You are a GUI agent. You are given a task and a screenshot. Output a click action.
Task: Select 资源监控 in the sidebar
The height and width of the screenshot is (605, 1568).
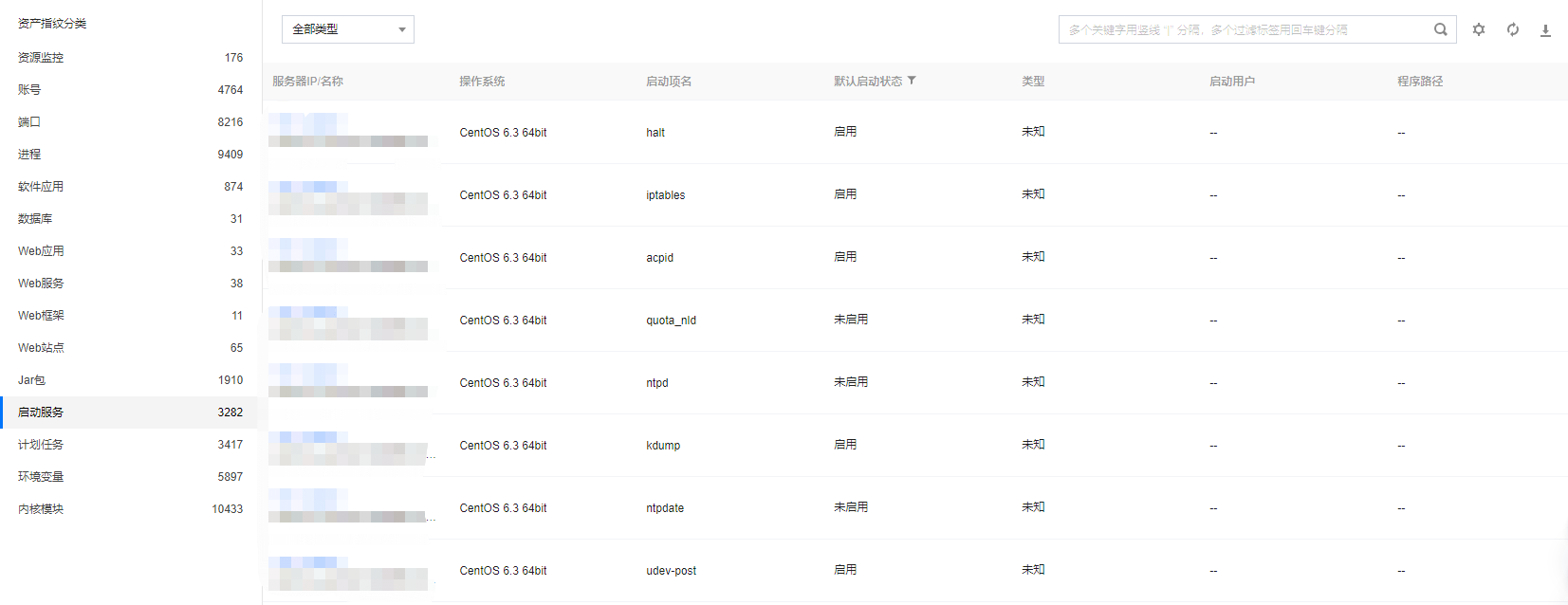coord(41,58)
